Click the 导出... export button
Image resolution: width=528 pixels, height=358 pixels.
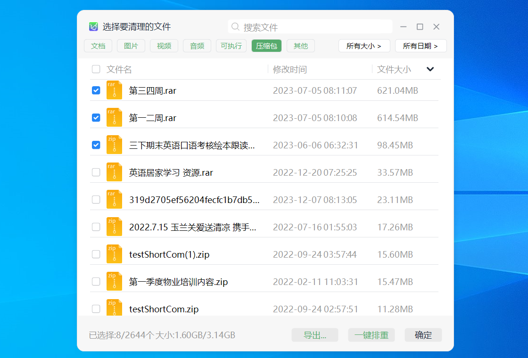coord(315,335)
